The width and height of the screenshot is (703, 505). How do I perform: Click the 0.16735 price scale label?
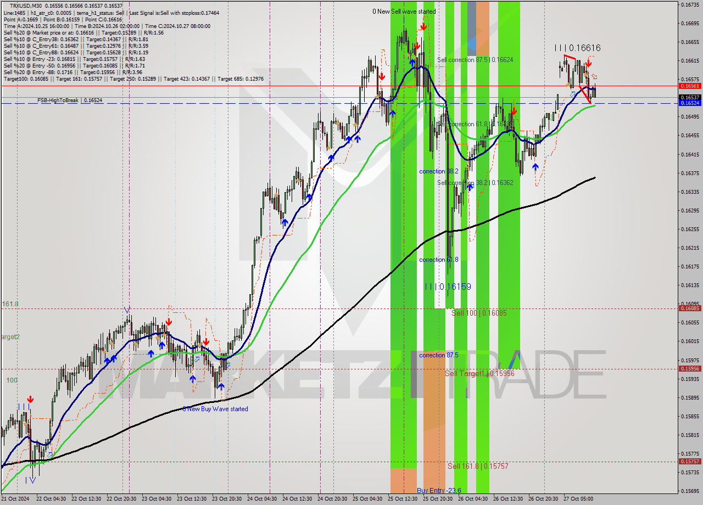click(x=690, y=4)
